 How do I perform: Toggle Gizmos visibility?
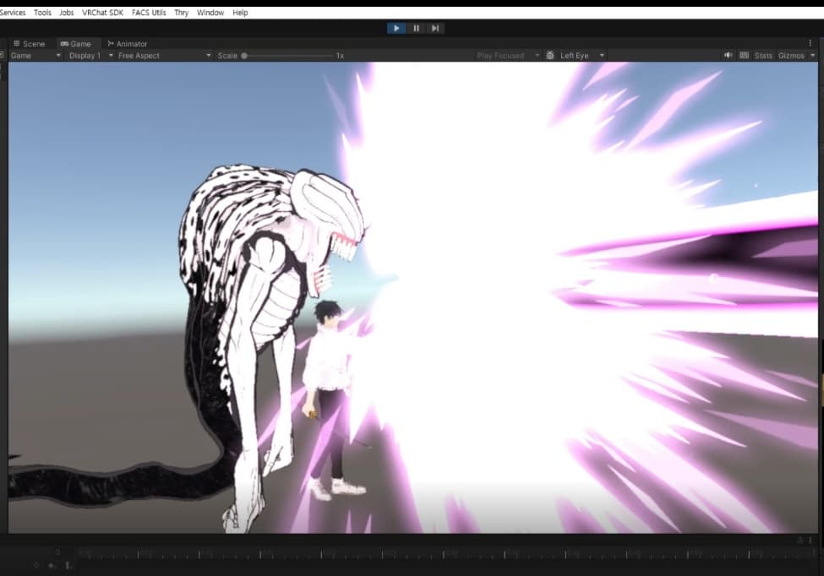point(790,56)
